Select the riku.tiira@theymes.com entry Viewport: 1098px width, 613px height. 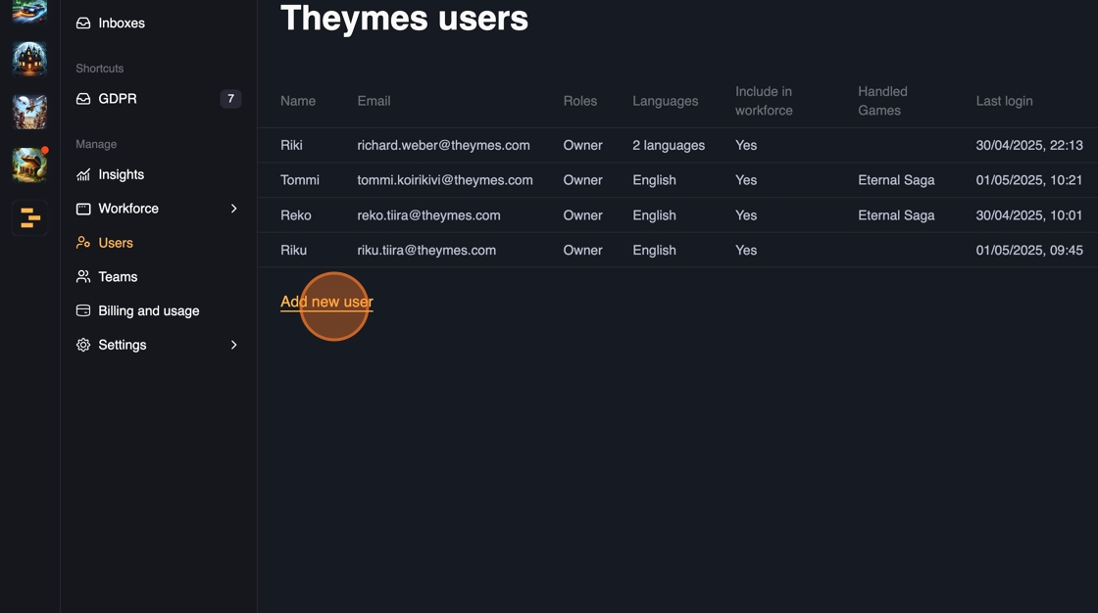[x=426, y=250]
